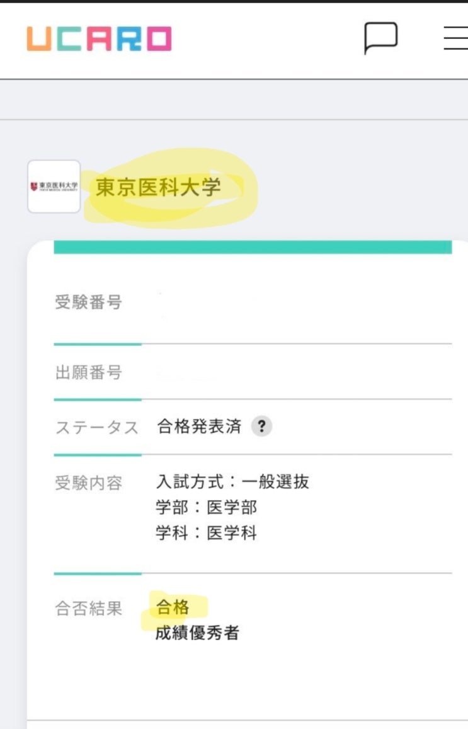
Task: Tap the highlighted 合格 result
Action: pyautogui.click(x=173, y=607)
